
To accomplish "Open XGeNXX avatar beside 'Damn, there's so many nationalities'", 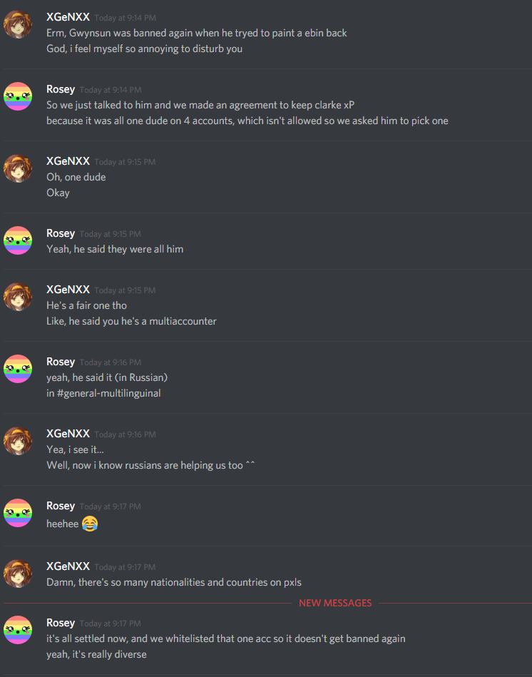I will (x=18, y=574).
